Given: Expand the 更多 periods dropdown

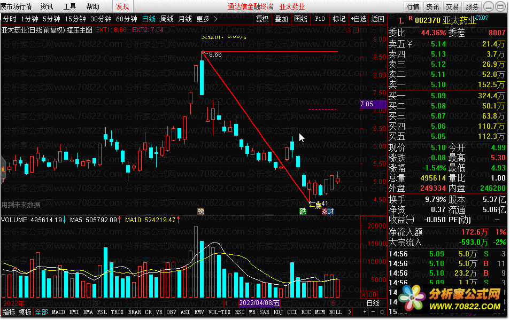Looking at the screenshot, I should click(203, 19).
